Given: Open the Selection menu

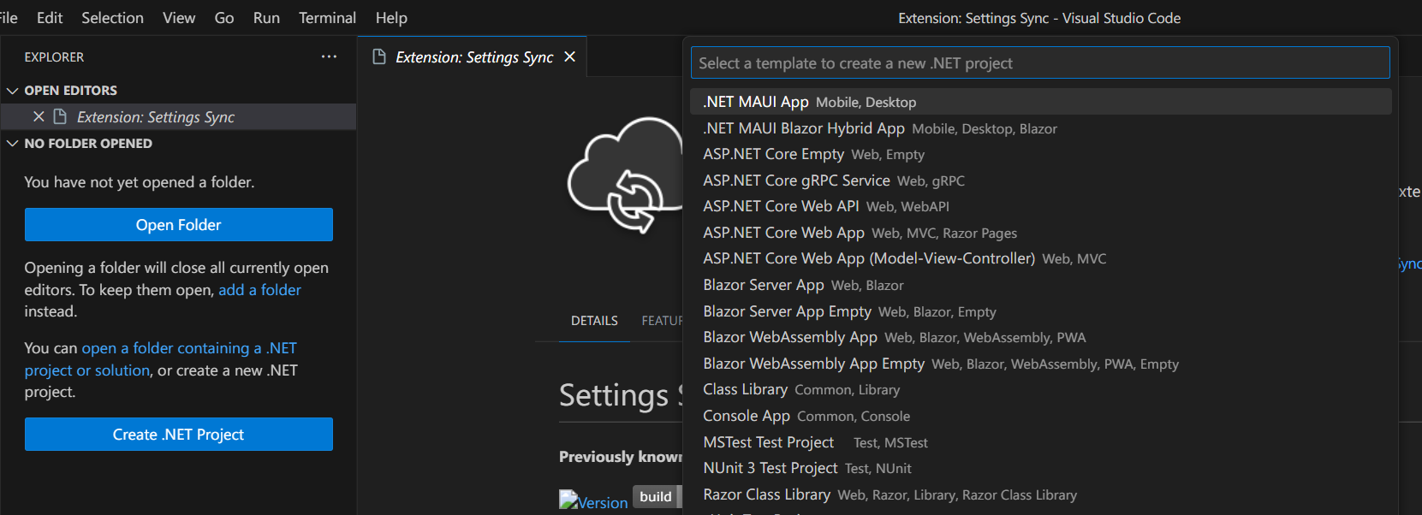Looking at the screenshot, I should pyautogui.click(x=112, y=18).
